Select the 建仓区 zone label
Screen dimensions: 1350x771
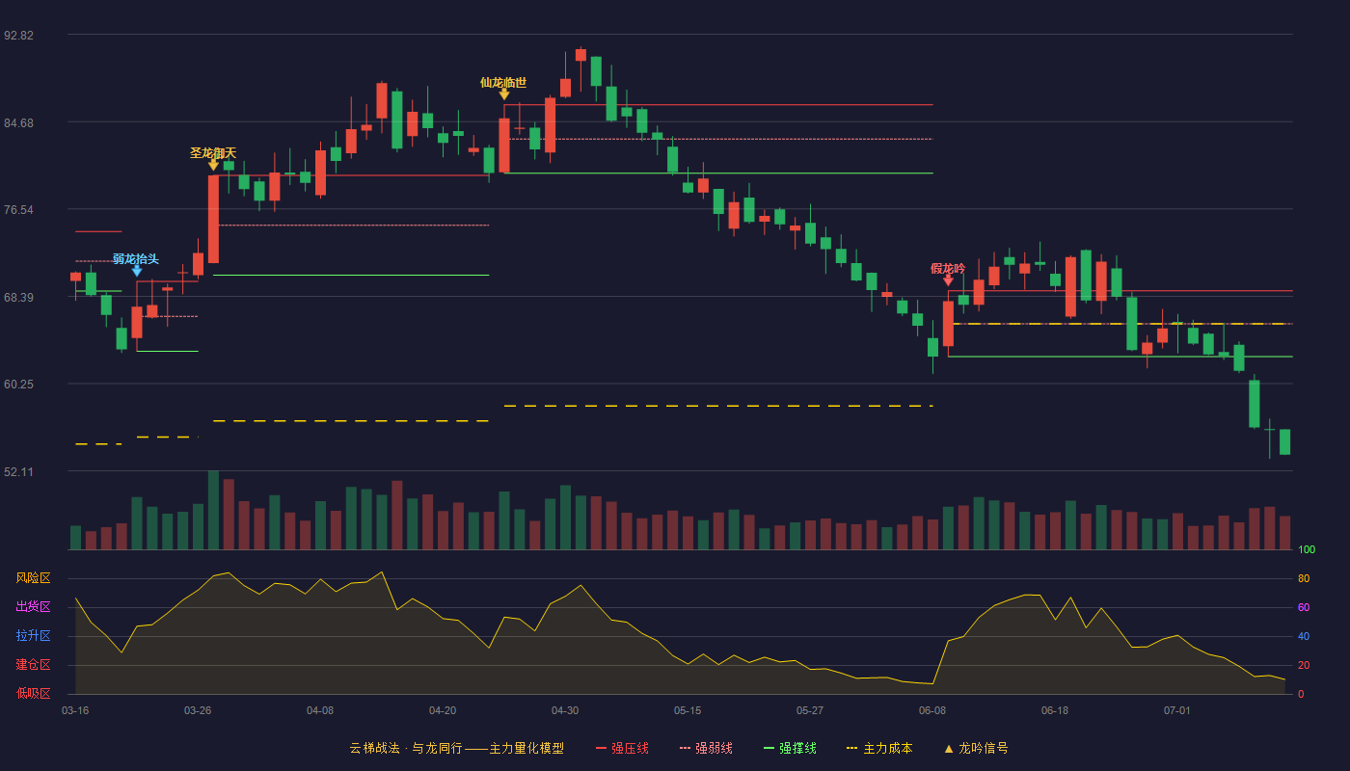33,665
